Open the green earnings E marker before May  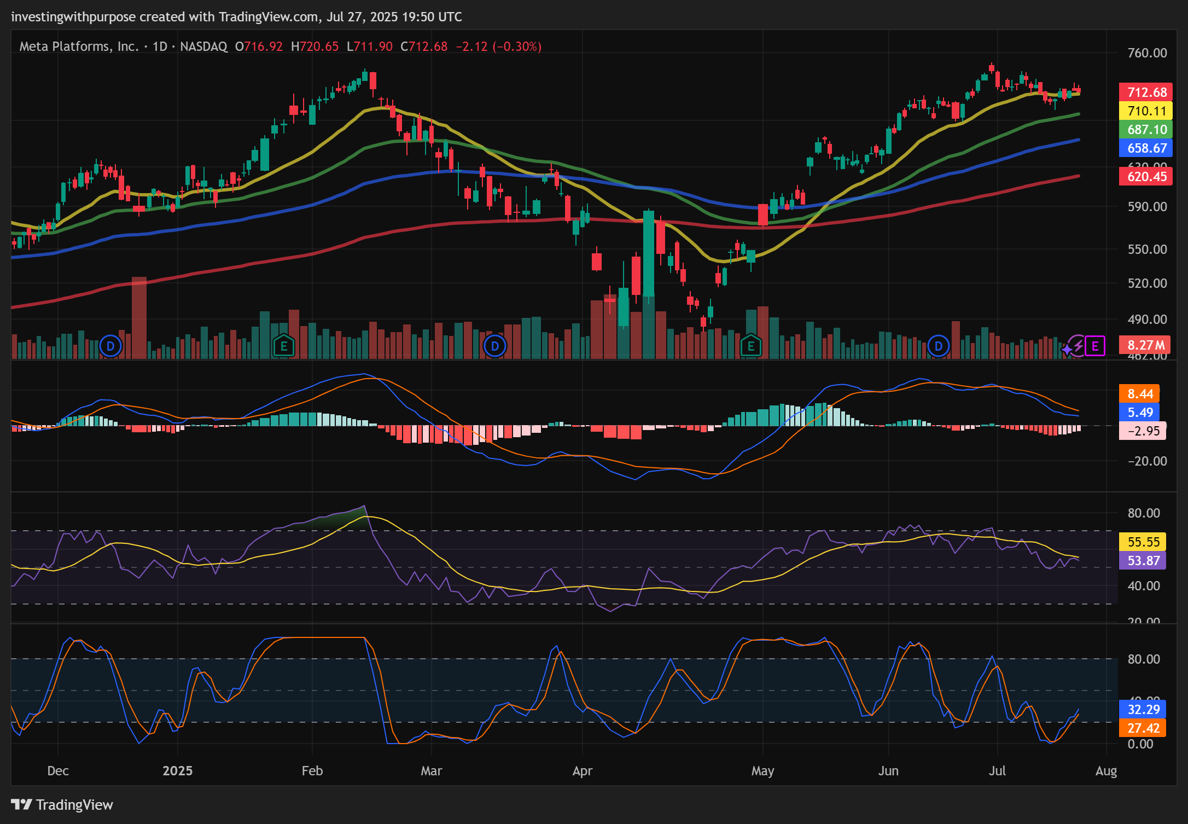point(750,346)
